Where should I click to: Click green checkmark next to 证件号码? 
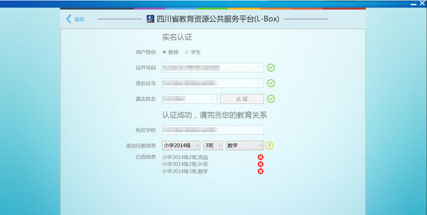pyautogui.click(x=271, y=67)
